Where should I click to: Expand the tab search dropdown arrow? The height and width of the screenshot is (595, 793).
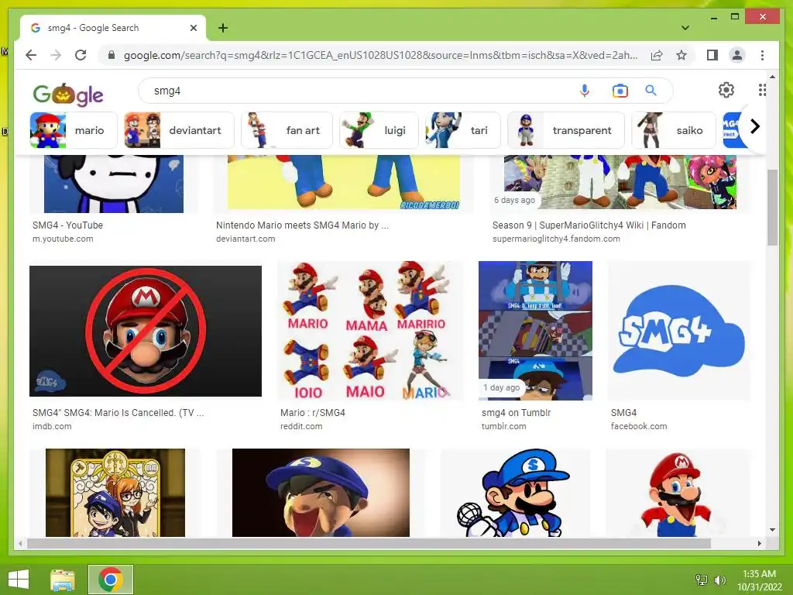(685, 28)
